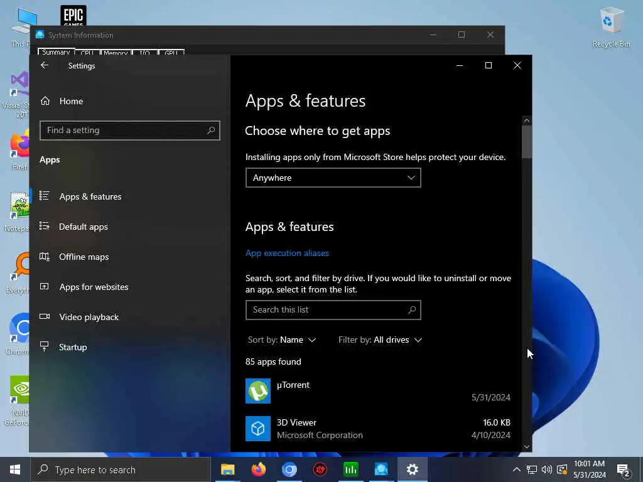Click the 85 apps found text
The image size is (643, 482).
(273, 362)
